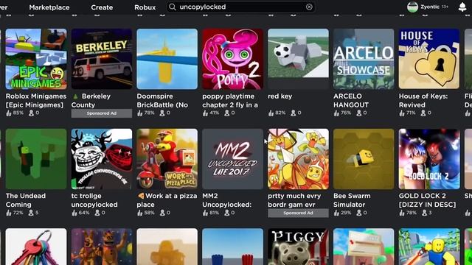Click the magnifier search icon
Image resolution: width=472 pixels, height=265 pixels.
click(x=172, y=7)
